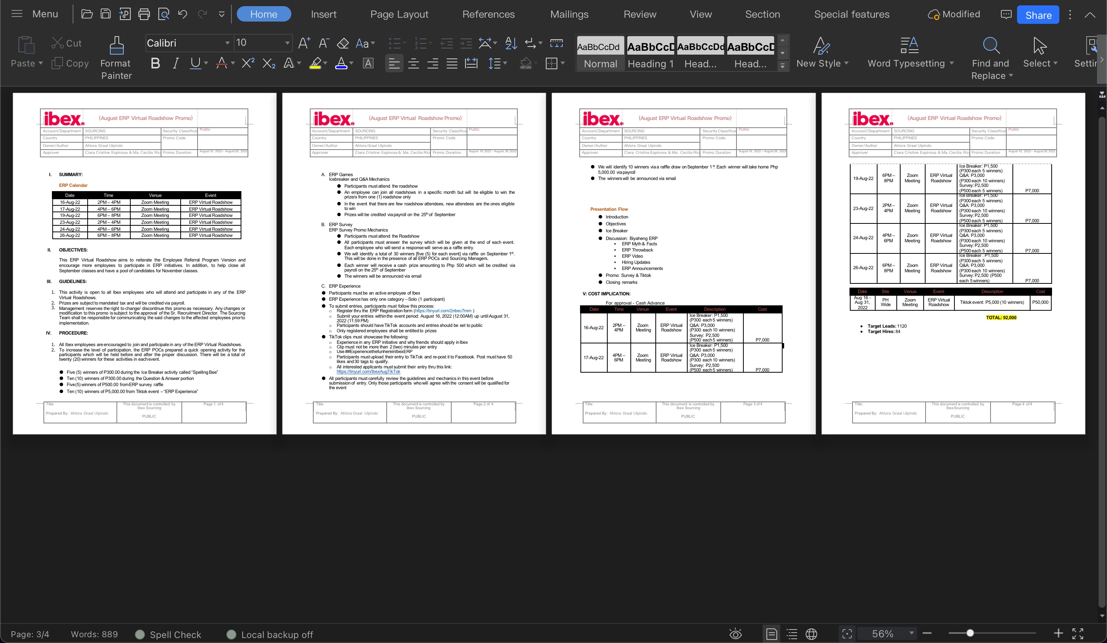
Task: Click the Superscript icon
Action: [248, 63]
